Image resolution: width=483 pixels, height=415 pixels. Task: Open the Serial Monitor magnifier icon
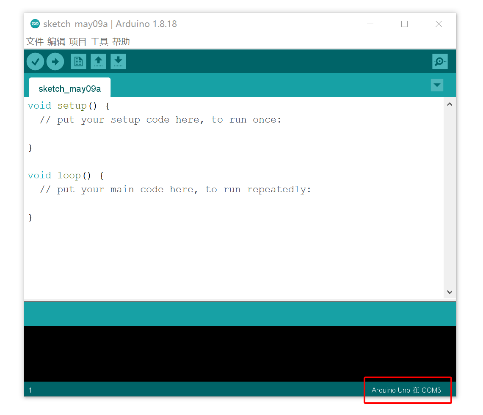[x=440, y=61]
